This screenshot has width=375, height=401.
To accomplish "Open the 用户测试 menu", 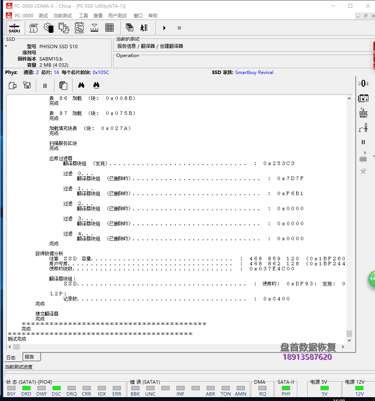I will coord(117,15).
